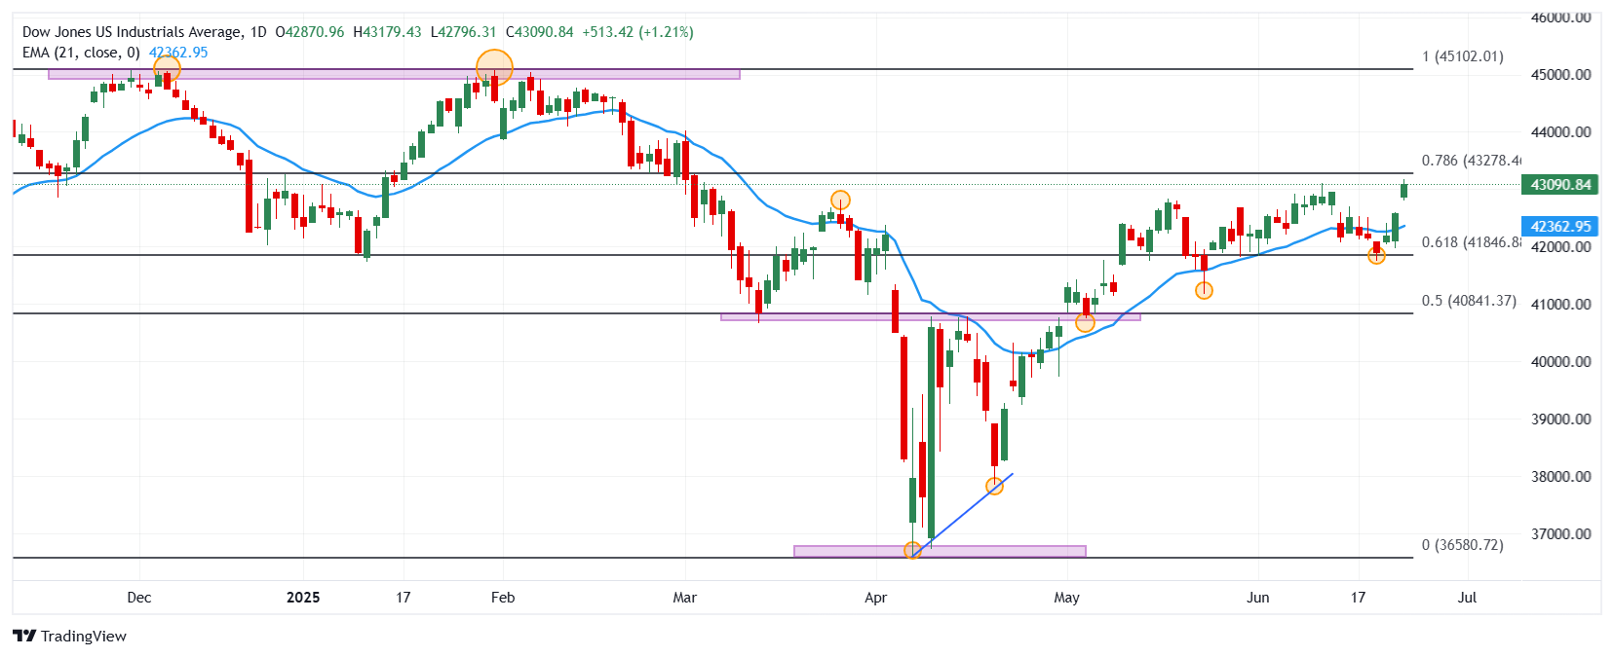Click the orange circle at the early December high
This screenshot has width=1614, height=657.
pos(167,69)
